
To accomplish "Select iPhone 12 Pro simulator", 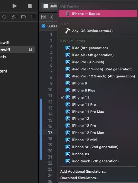I will point(98,126).
